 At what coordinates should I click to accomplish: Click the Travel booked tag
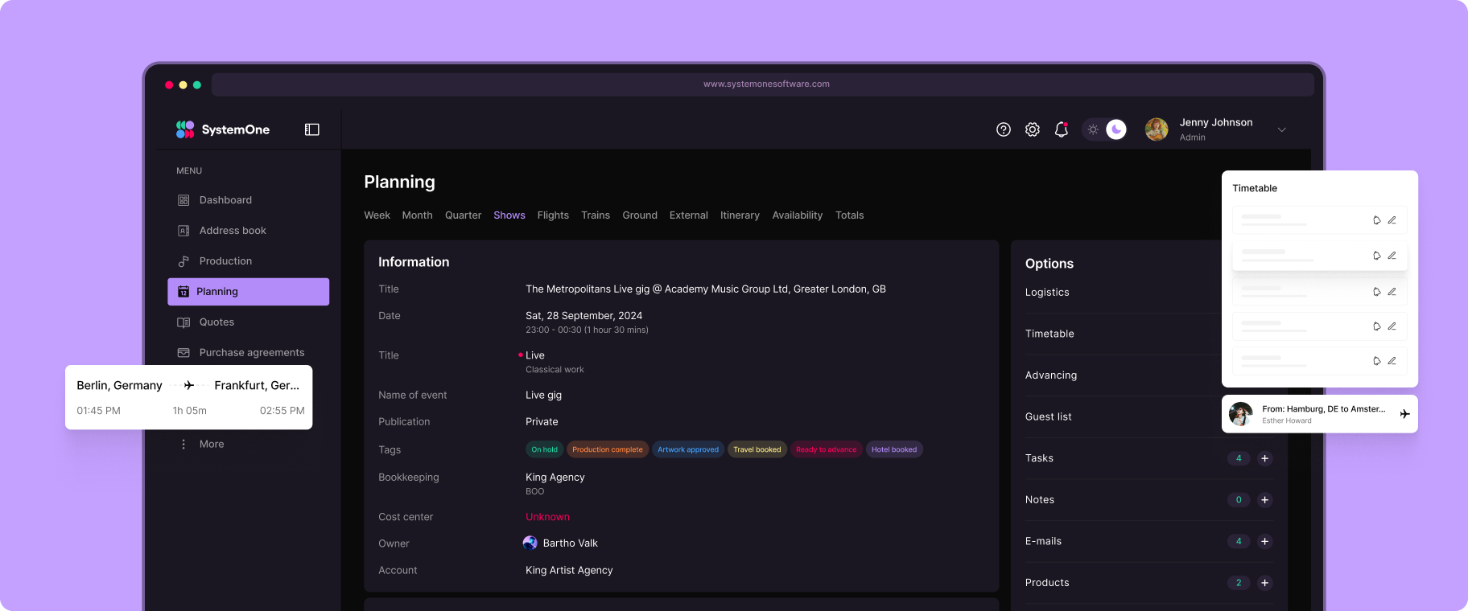[x=757, y=449]
